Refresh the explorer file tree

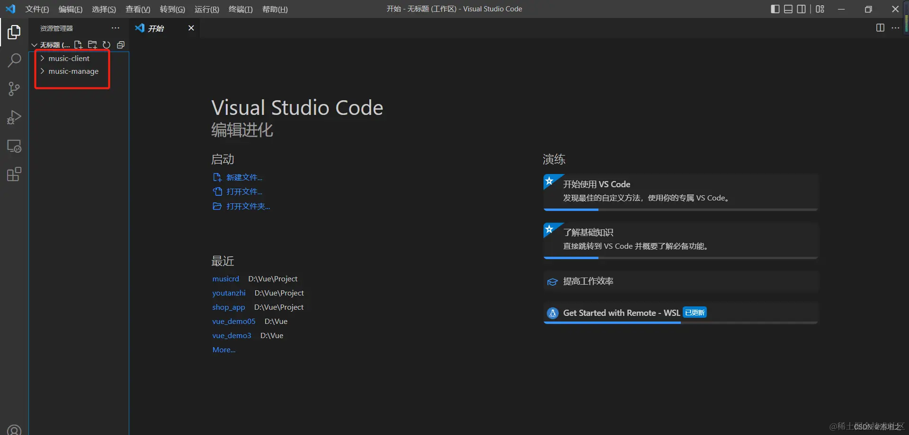(107, 45)
